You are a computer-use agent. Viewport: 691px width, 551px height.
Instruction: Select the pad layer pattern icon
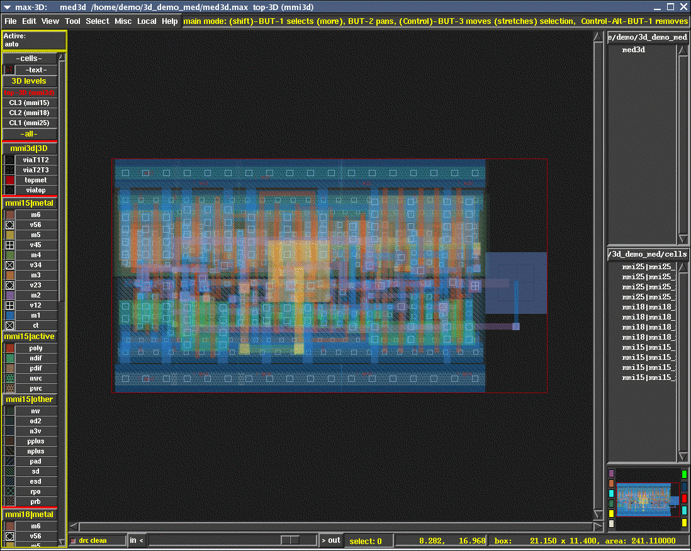click(9, 461)
